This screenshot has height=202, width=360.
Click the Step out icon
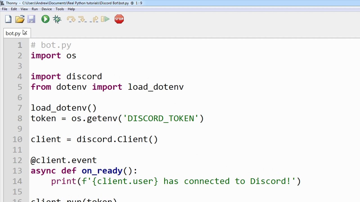tap(94, 19)
